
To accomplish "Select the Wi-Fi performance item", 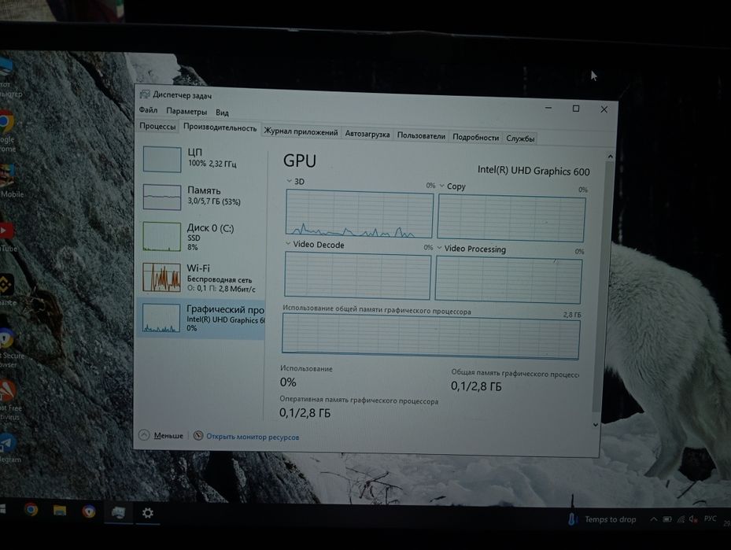I will (x=201, y=278).
